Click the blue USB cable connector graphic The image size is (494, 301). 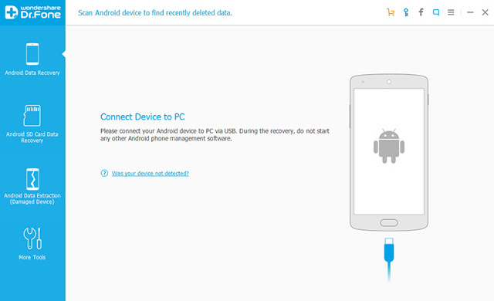tap(389, 250)
